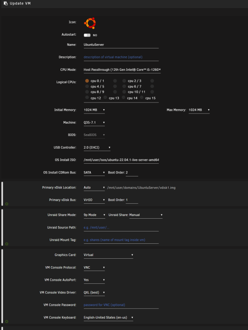Click the Name field containing UbuntuServer
Screen dimensions: 248x330
(x=121, y=44)
